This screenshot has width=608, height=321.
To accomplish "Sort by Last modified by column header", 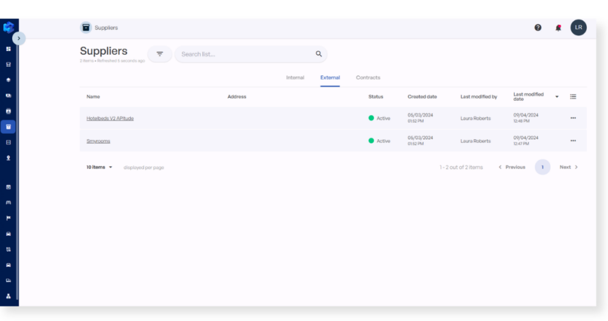I will click(x=478, y=97).
